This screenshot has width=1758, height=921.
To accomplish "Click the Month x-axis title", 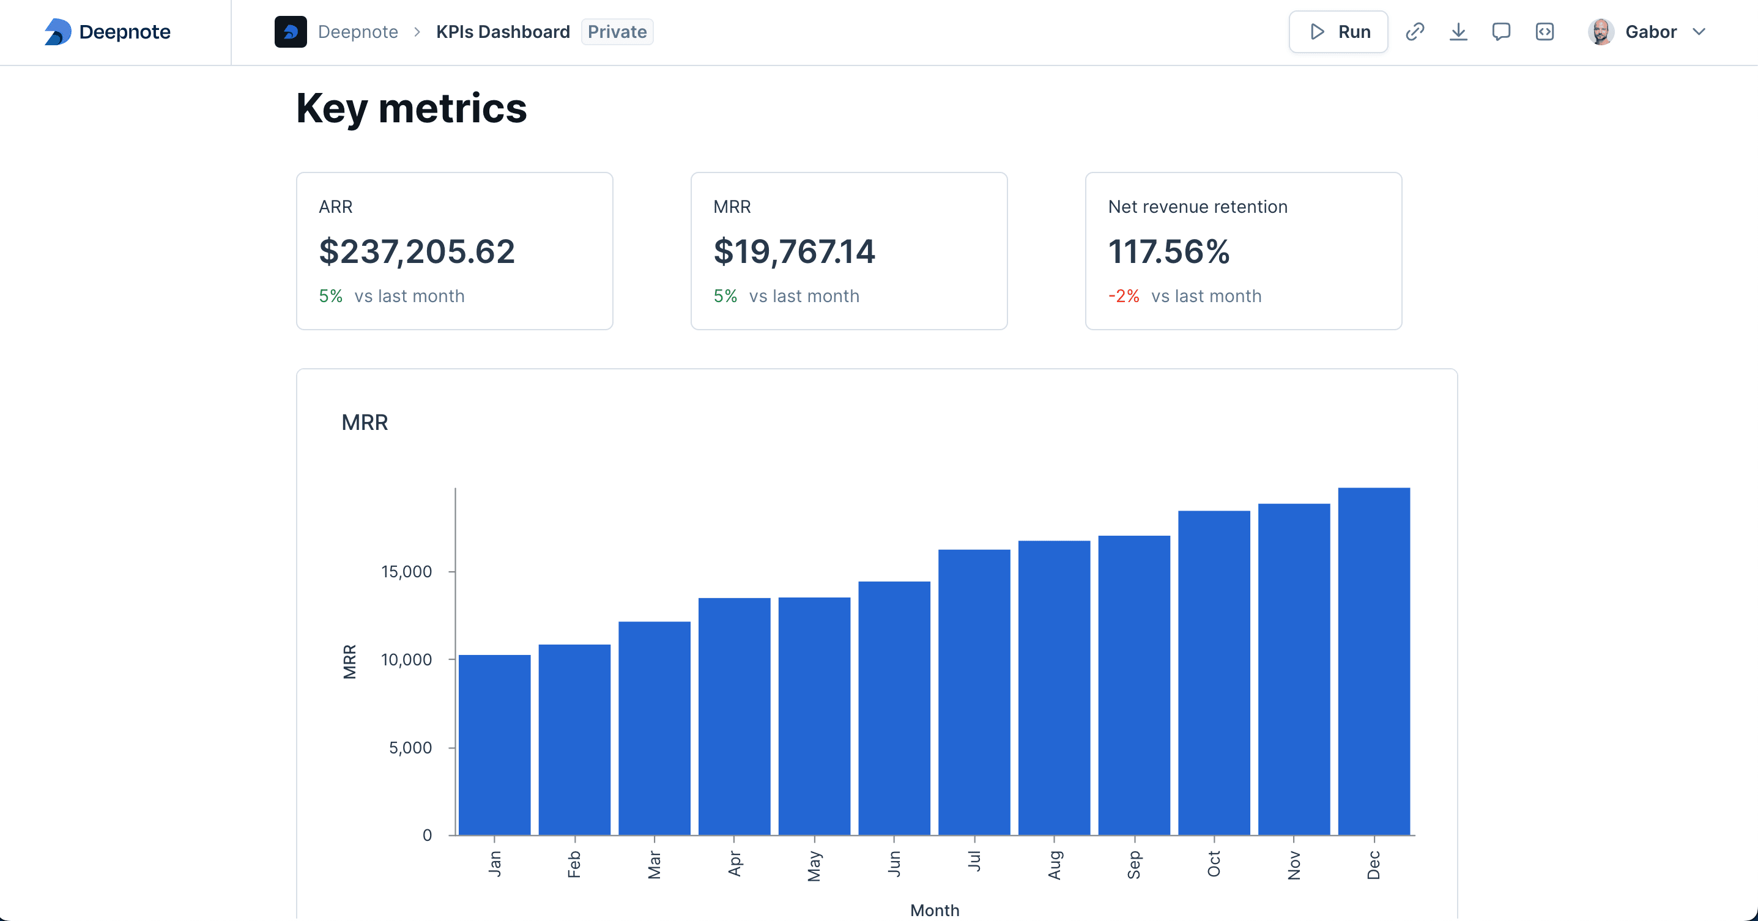I will point(934,910).
